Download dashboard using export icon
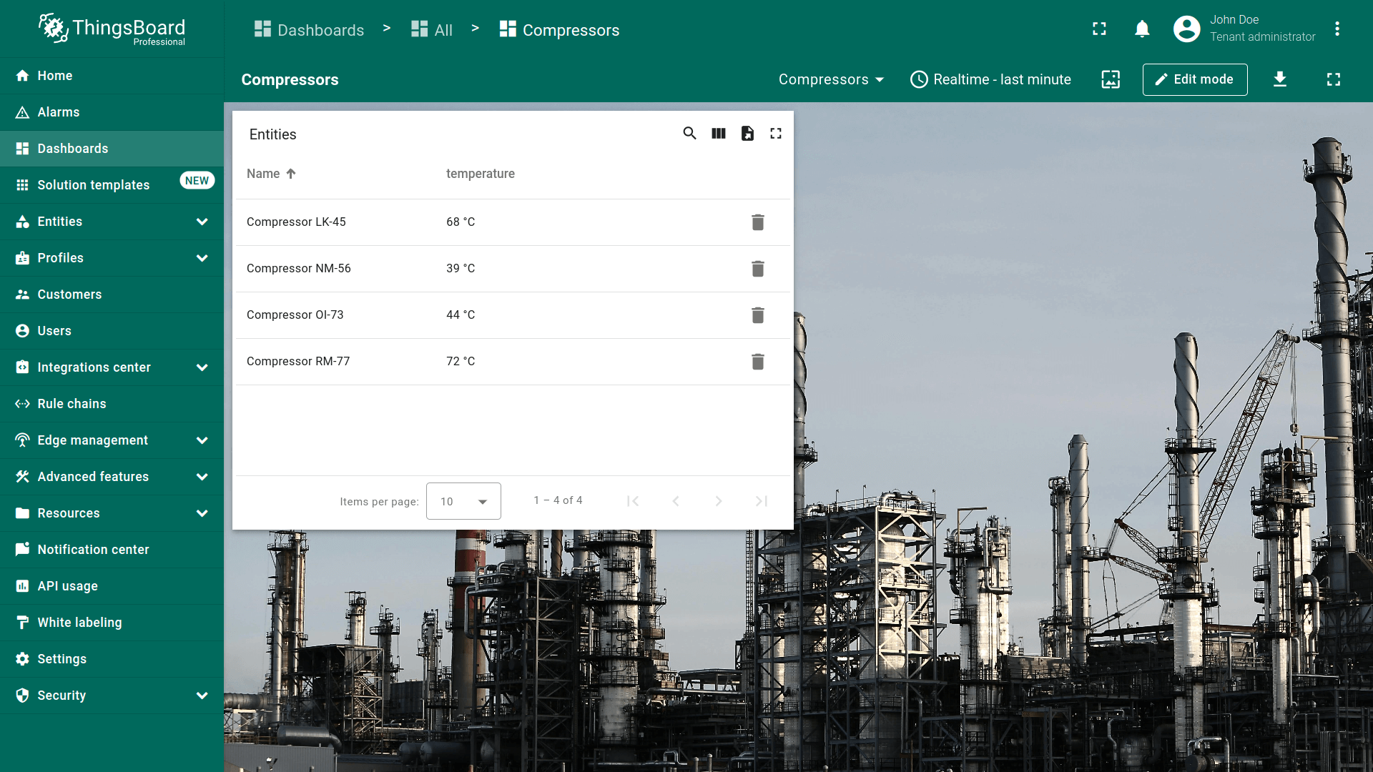The image size is (1373, 772). click(x=1280, y=79)
